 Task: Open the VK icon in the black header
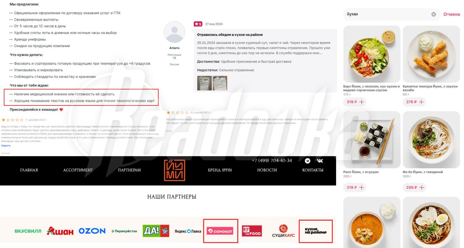point(320,161)
